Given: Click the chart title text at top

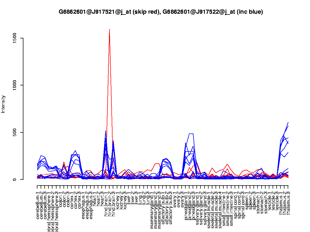Looking at the screenshot, I should point(161,12).
